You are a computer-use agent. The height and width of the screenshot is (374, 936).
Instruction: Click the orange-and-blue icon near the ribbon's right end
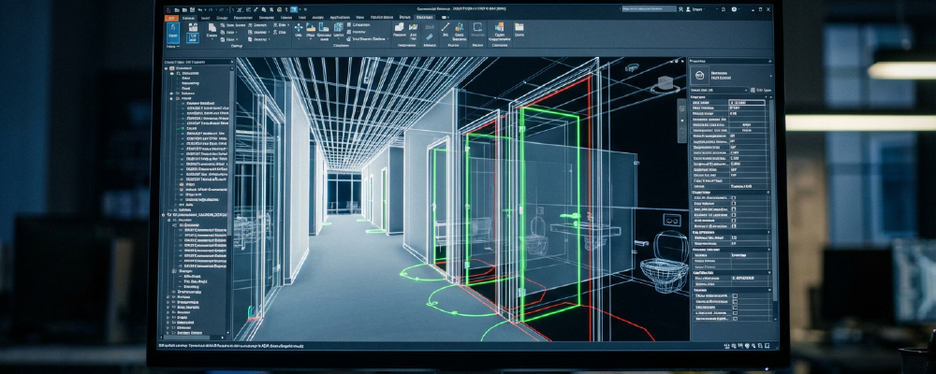click(499, 27)
